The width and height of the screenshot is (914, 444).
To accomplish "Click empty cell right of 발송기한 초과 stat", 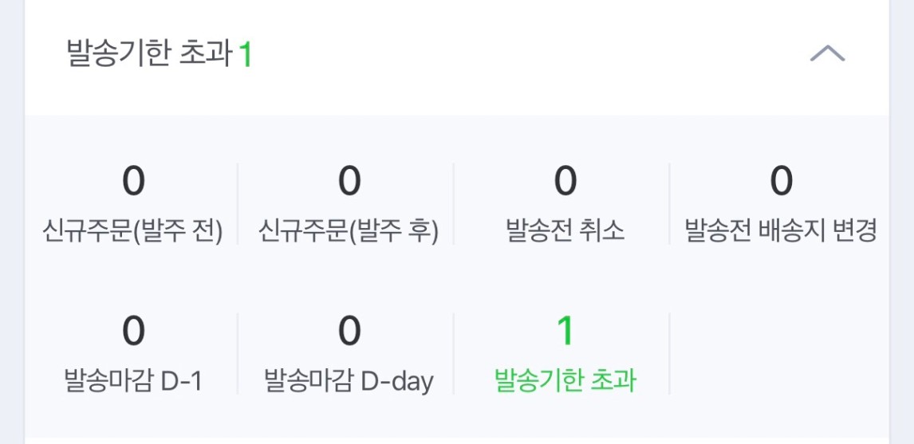I will 780,355.
